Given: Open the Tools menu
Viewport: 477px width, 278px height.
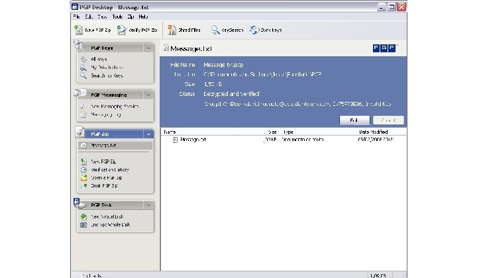Looking at the screenshot, I should pos(117,17).
